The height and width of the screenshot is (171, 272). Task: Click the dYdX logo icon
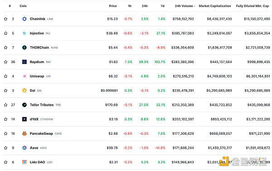[x=24, y=119]
